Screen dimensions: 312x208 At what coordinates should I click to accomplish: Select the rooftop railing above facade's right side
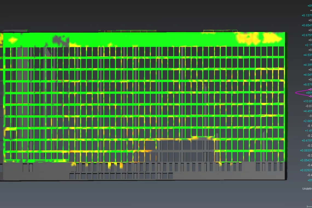point(220,31)
